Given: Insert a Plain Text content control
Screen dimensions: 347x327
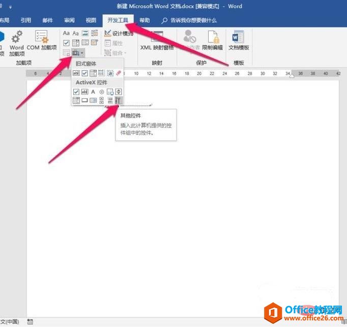Looking at the screenshot, I should [x=75, y=33].
